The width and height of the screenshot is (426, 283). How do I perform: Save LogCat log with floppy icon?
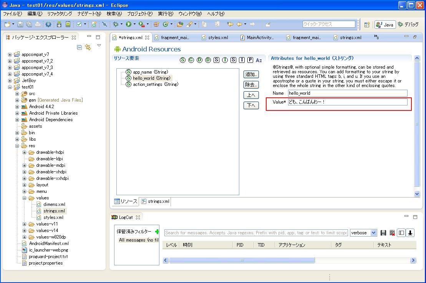pos(383,233)
